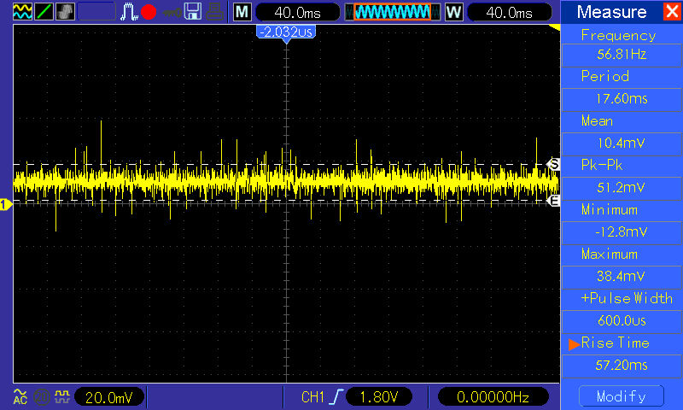Toggle the digital filter square wave icon
The width and height of the screenshot is (683, 410).
point(61,396)
